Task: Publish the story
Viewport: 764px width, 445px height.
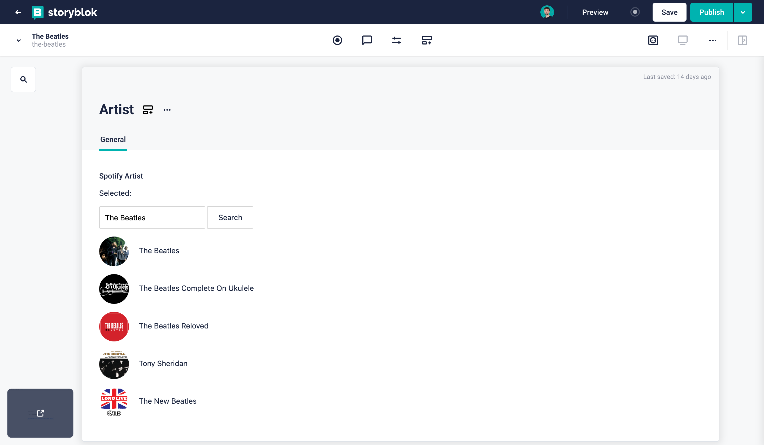Action: point(711,12)
